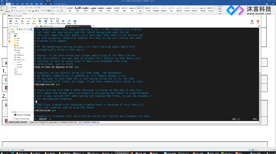Open the Servers toolbar icon
276x154 pixels.
(x=16, y=22)
